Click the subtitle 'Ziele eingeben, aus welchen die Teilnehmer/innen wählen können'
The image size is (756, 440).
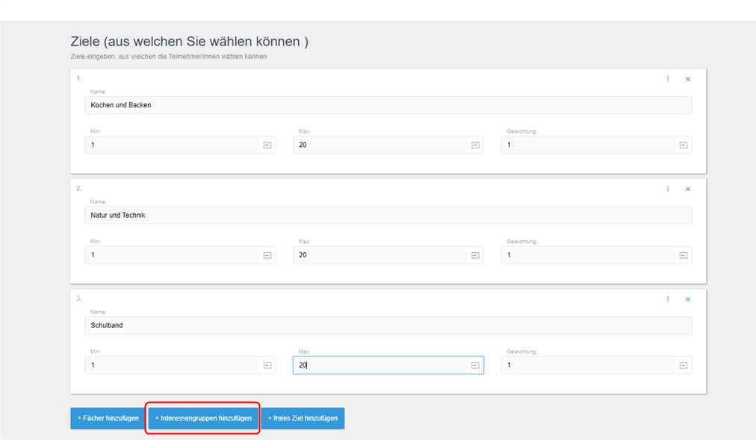point(169,57)
